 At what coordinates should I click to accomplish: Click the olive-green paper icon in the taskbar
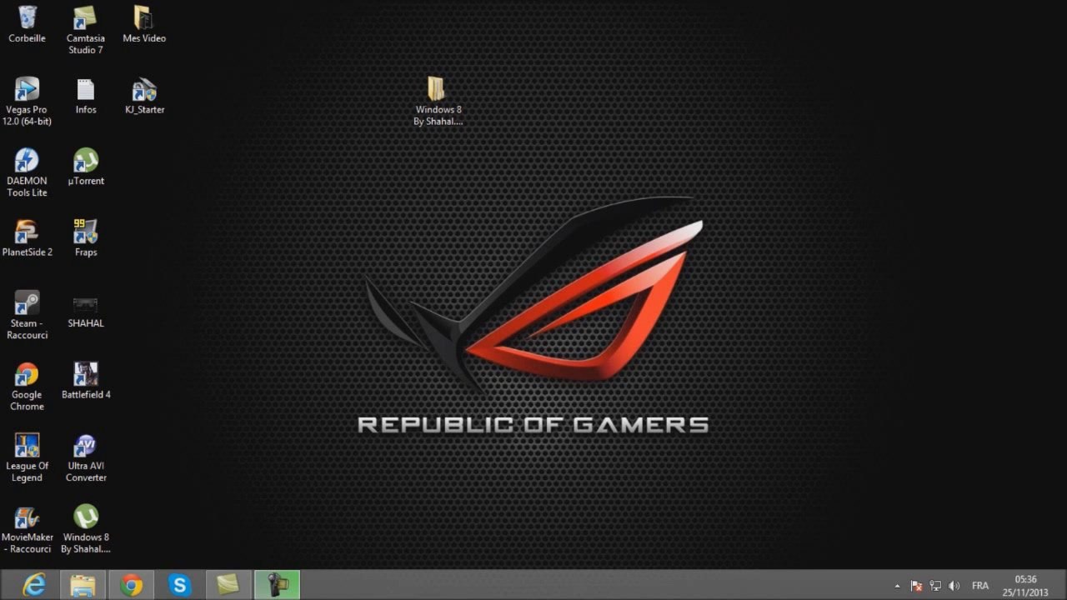[x=228, y=585]
